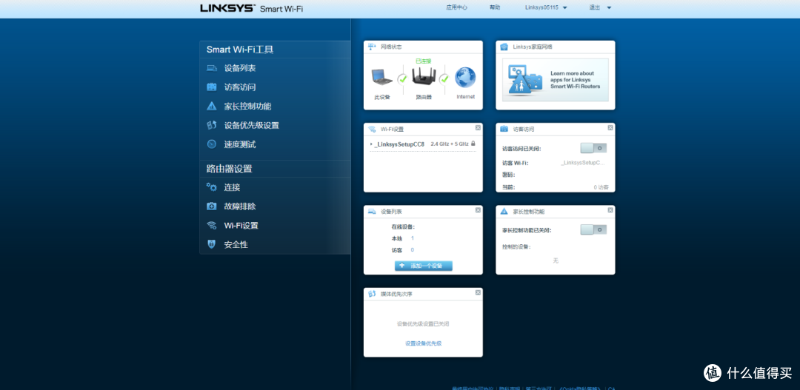Click the 媒体优先次序 widget header icon

tap(372, 294)
